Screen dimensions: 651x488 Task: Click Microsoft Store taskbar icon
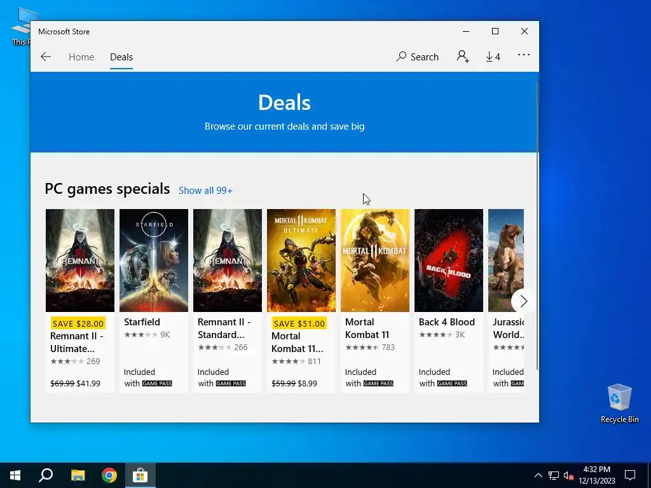point(140,475)
